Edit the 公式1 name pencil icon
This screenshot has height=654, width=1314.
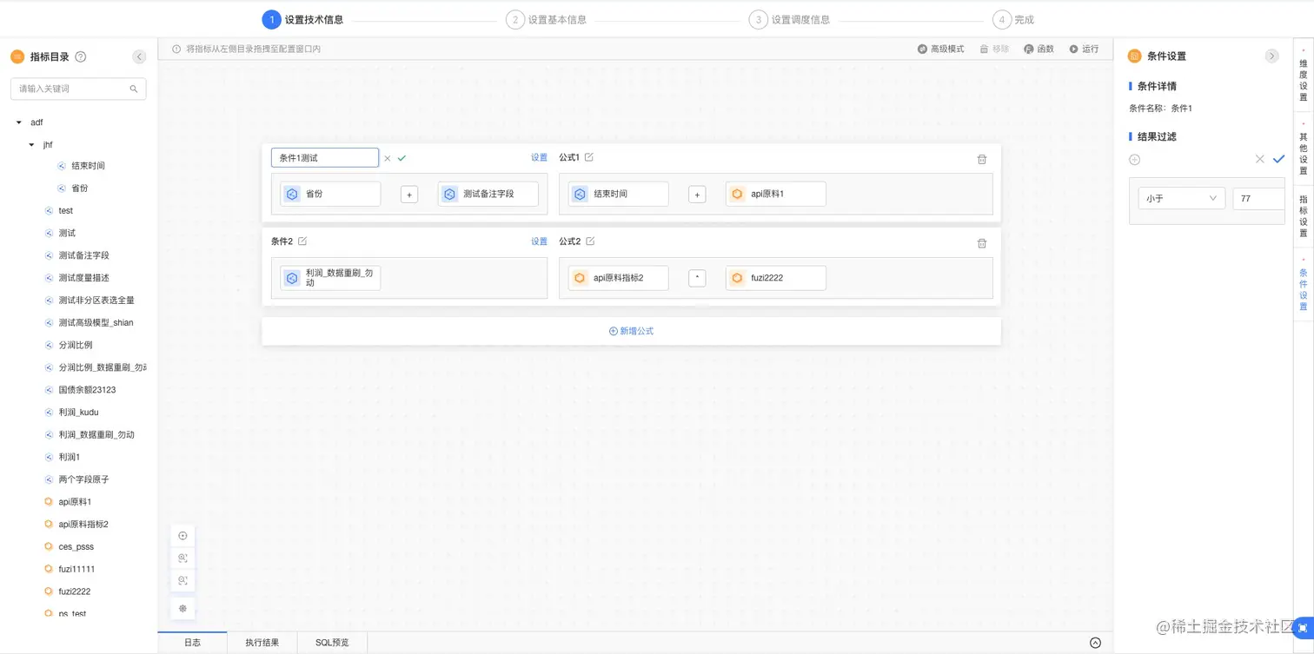(x=589, y=157)
